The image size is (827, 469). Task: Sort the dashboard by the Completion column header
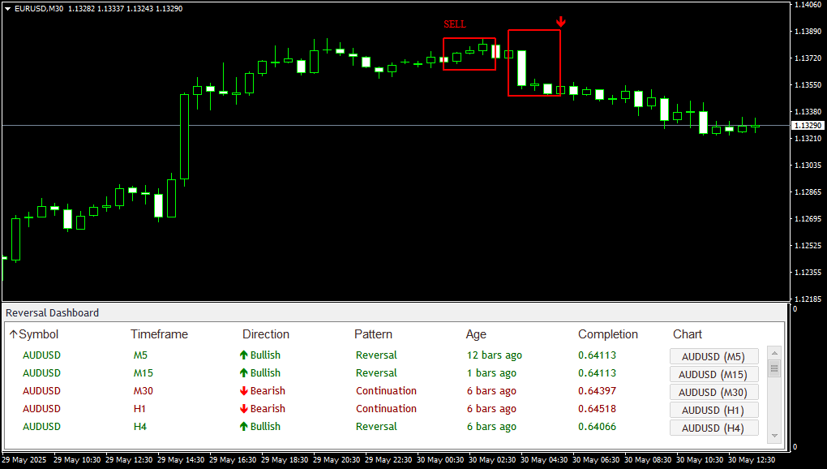tap(606, 333)
